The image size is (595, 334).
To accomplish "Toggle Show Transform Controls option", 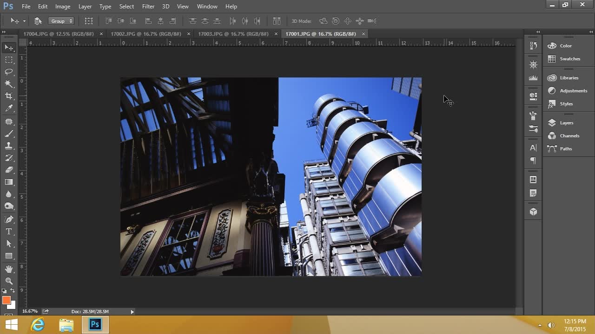I will click(x=89, y=21).
